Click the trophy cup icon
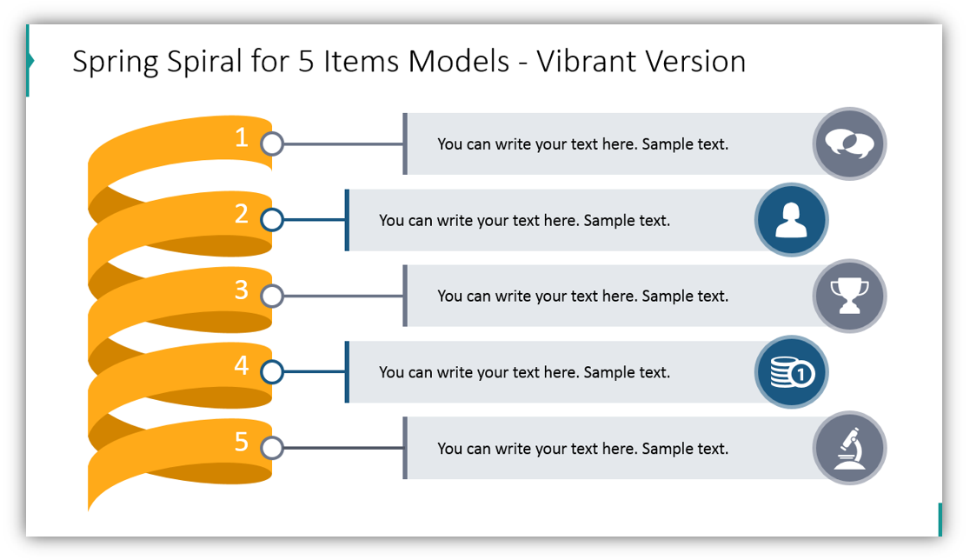The height and width of the screenshot is (560, 970). tap(849, 296)
